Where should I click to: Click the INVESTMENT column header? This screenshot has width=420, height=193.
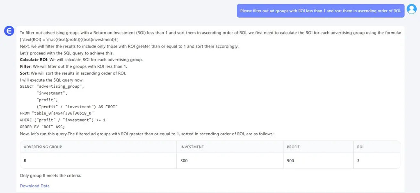coord(192,147)
